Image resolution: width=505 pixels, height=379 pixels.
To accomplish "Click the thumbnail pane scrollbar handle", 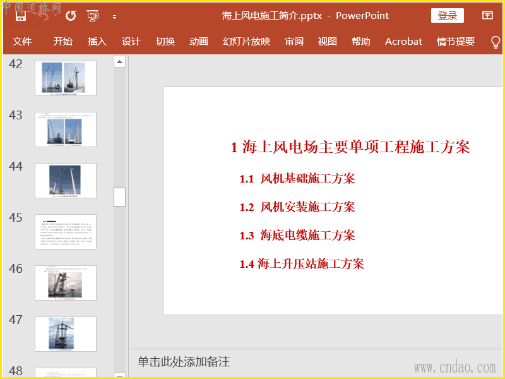I will [x=119, y=197].
